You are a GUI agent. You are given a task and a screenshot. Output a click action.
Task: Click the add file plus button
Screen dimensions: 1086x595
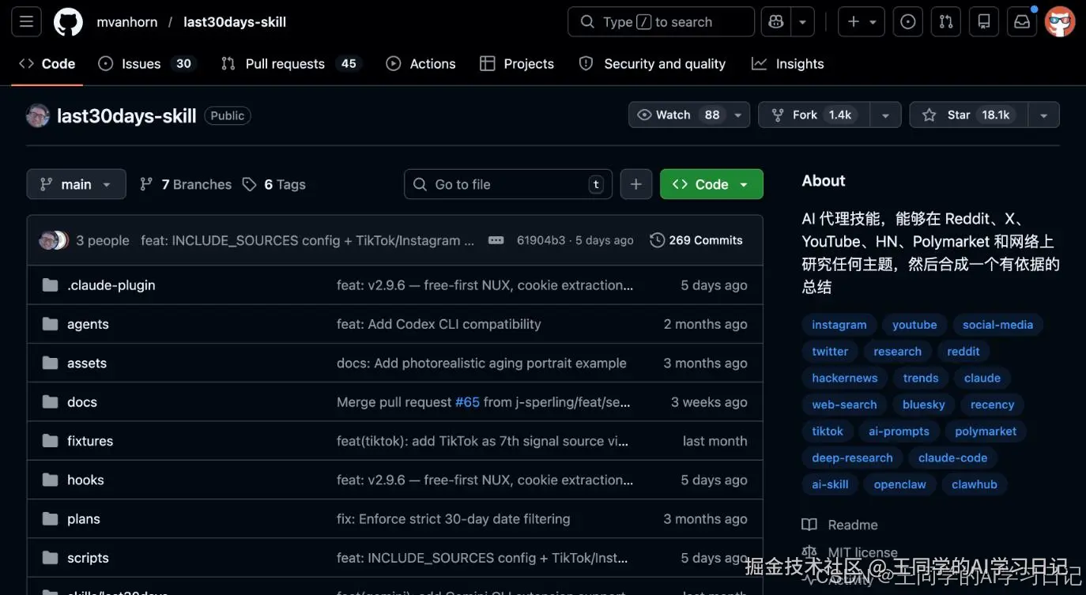click(635, 184)
